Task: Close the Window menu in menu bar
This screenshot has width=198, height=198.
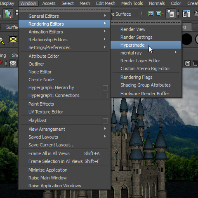Action: click(28, 3)
